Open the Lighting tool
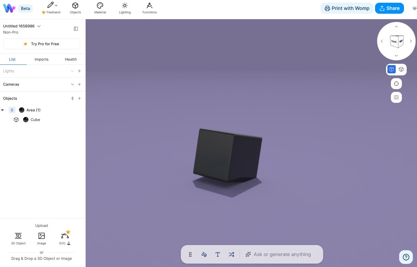Viewport: 417px width, 267px height. (x=125, y=8)
